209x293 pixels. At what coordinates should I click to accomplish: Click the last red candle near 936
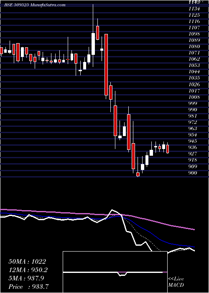[x=168, y=149]
